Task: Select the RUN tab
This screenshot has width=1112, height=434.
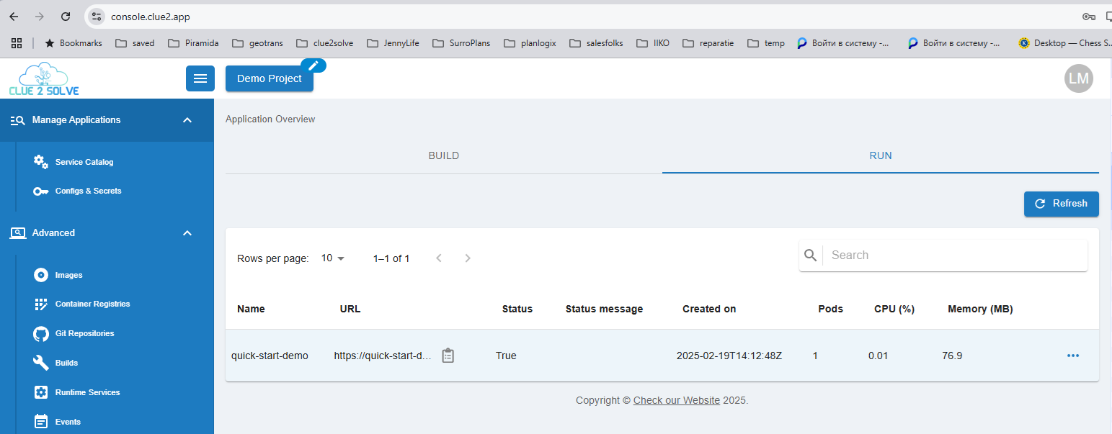Action: click(x=880, y=156)
